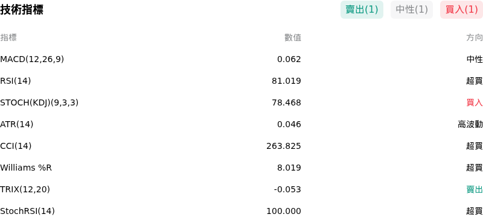Click the 買入(1) buy badge
This screenshot has width=483, height=217.
click(x=461, y=10)
